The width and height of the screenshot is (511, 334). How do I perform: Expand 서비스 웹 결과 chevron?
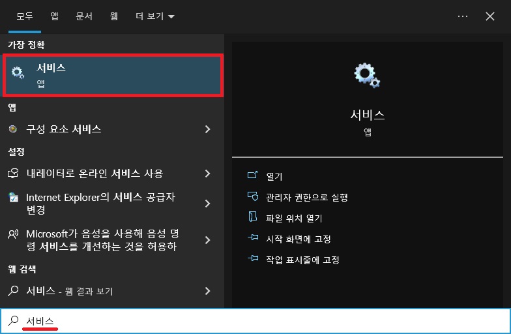pyautogui.click(x=207, y=291)
